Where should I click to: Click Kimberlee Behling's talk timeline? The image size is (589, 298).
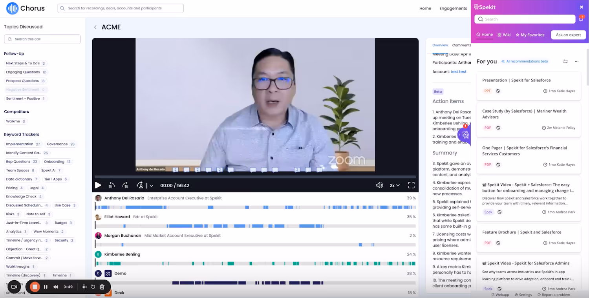tap(255, 263)
